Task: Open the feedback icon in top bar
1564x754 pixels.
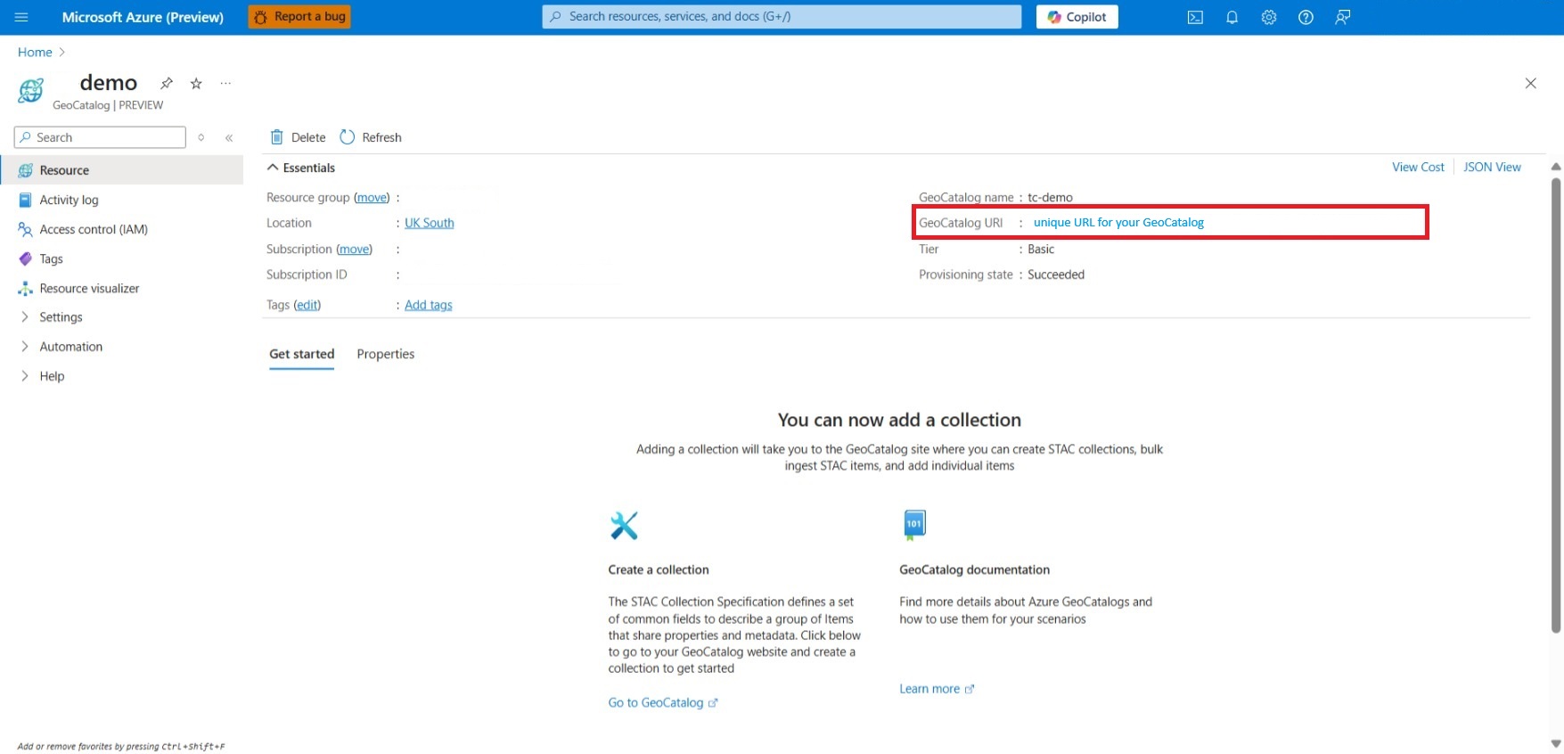Action: pos(1343,17)
